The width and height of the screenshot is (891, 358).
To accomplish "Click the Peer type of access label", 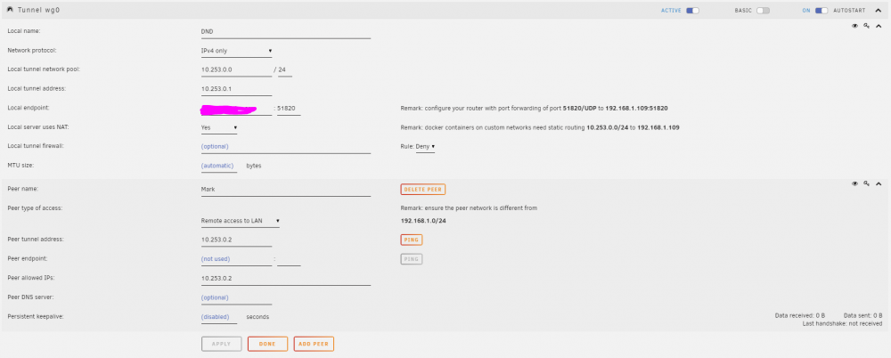I will (35, 208).
